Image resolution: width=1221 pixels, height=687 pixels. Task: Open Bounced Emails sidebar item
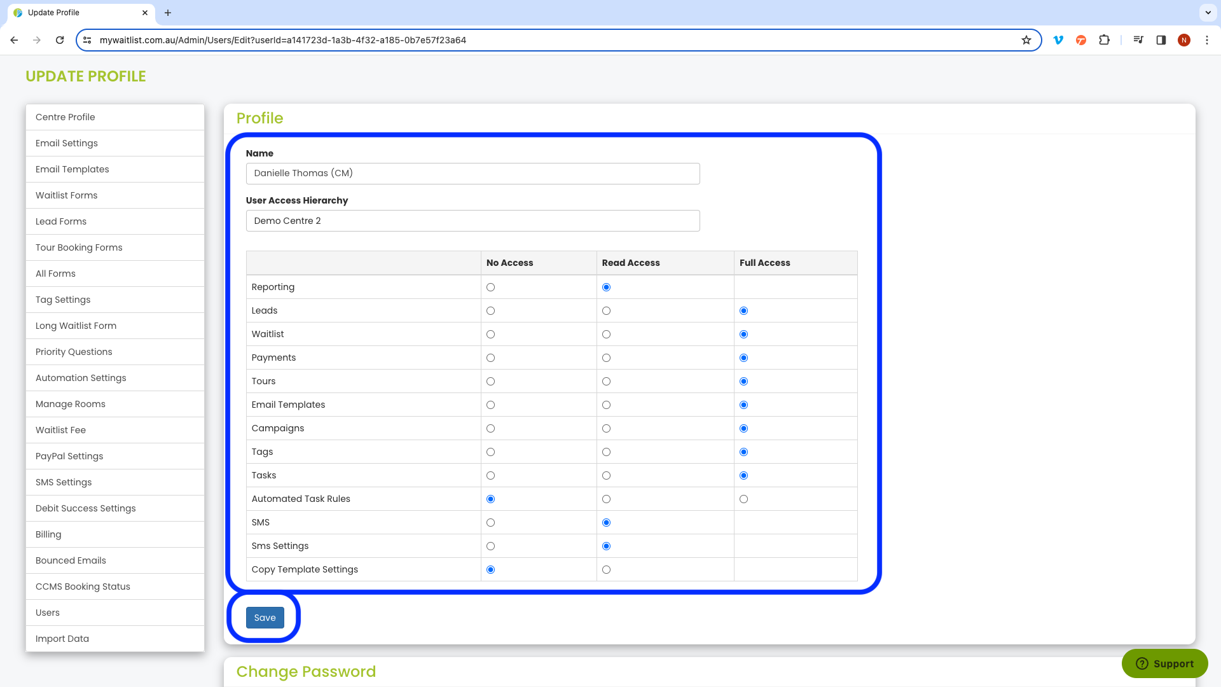click(115, 560)
